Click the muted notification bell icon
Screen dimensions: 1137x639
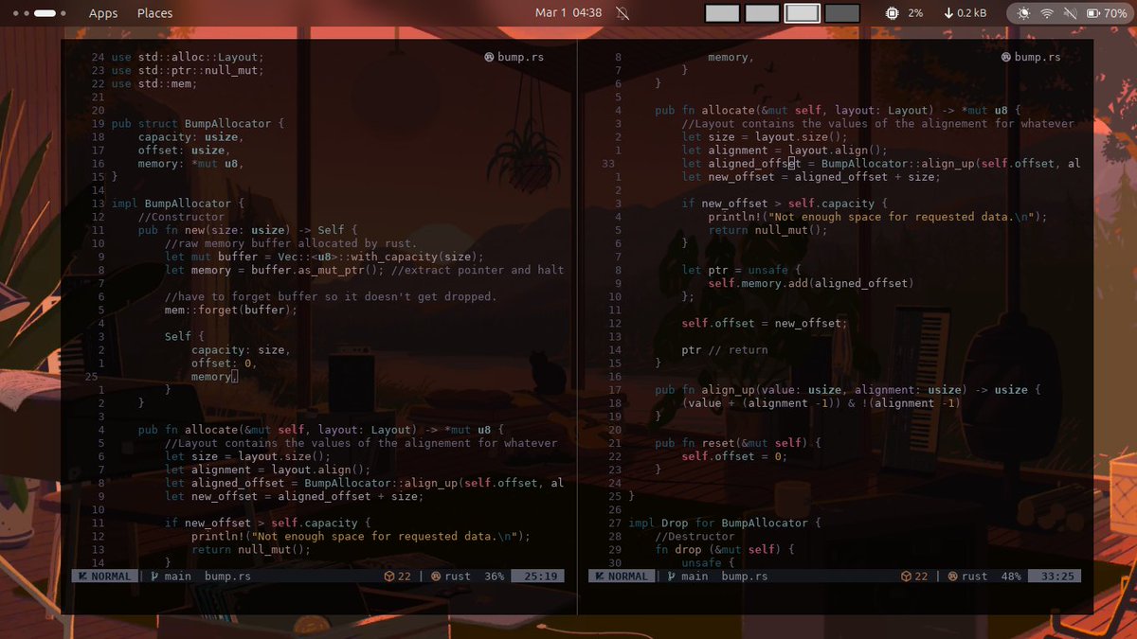623,13
